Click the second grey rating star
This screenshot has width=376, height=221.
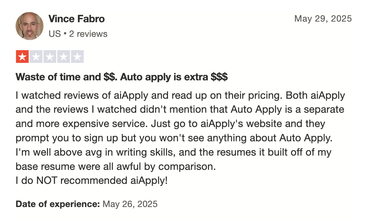(x=36, y=57)
